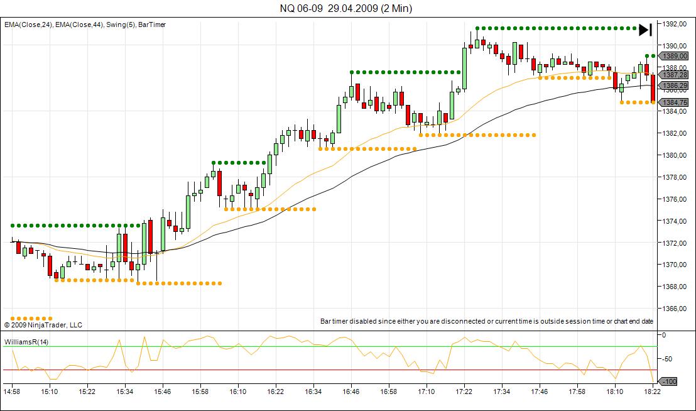Click the 1392,00 price axis label
Image resolution: width=696 pixels, height=411 pixels.
(x=675, y=24)
